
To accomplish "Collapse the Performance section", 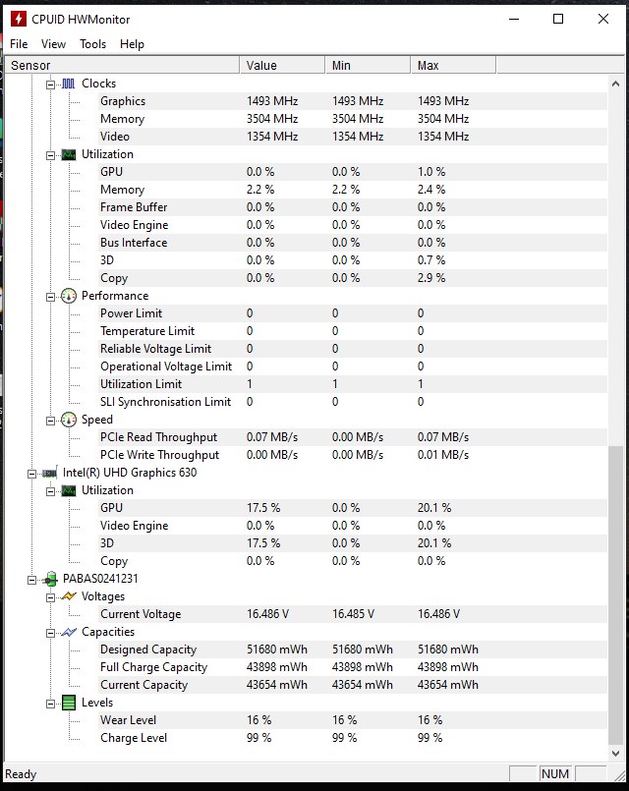I will coord(50,297).
